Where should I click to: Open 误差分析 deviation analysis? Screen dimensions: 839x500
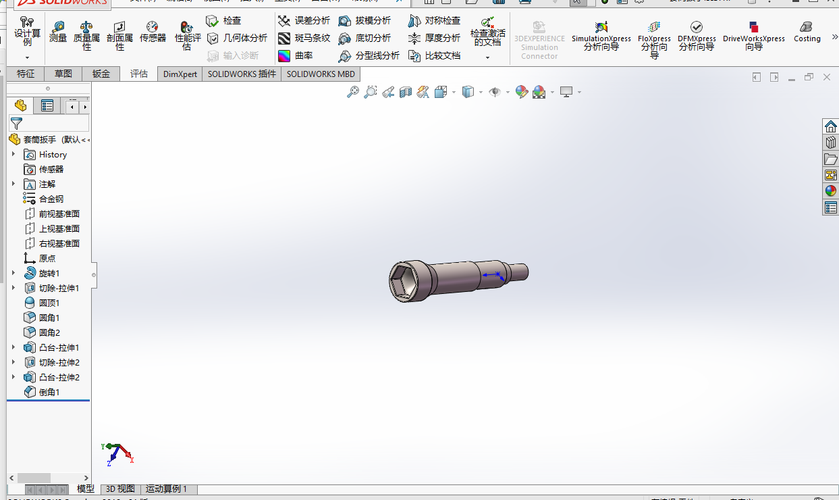coord(304,21)
